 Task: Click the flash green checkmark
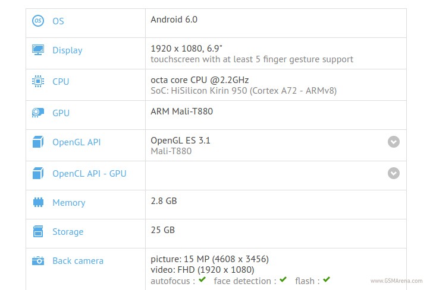click(327, 279)
